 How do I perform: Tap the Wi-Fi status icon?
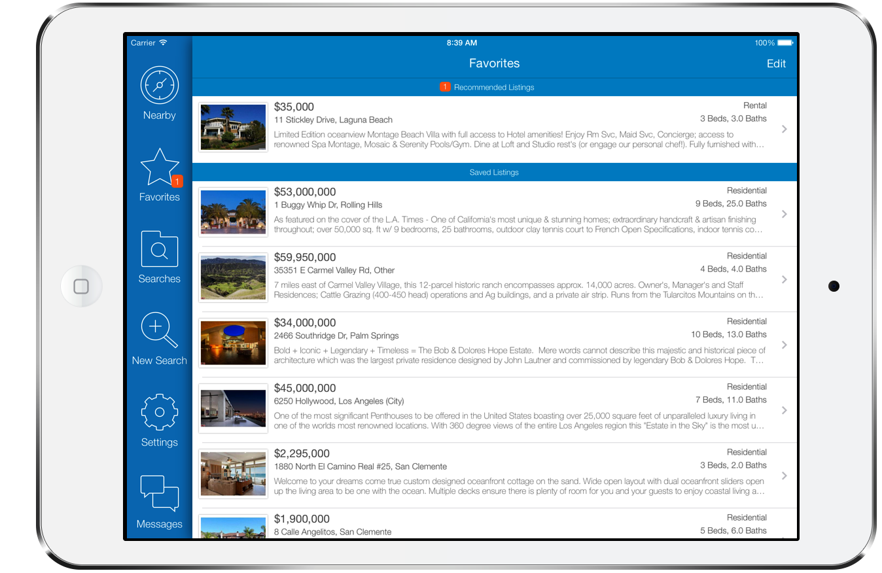[163, 43]
